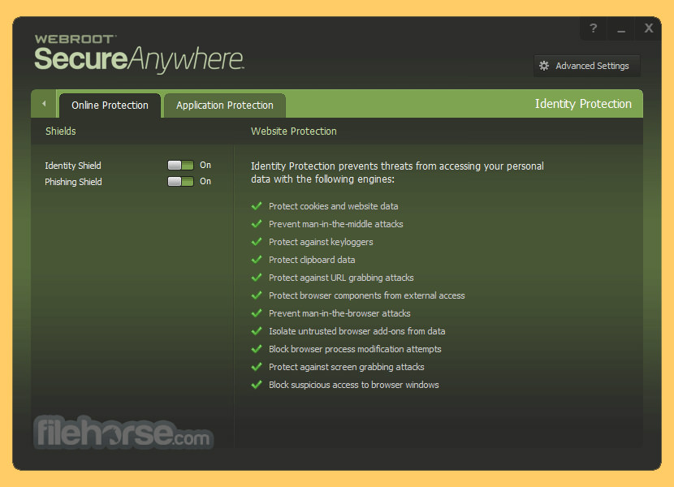Screen dimensions: 674x487
Task: Click checkmark beside man-in-the-browser attacks
Action: click(x=257, y=313)
